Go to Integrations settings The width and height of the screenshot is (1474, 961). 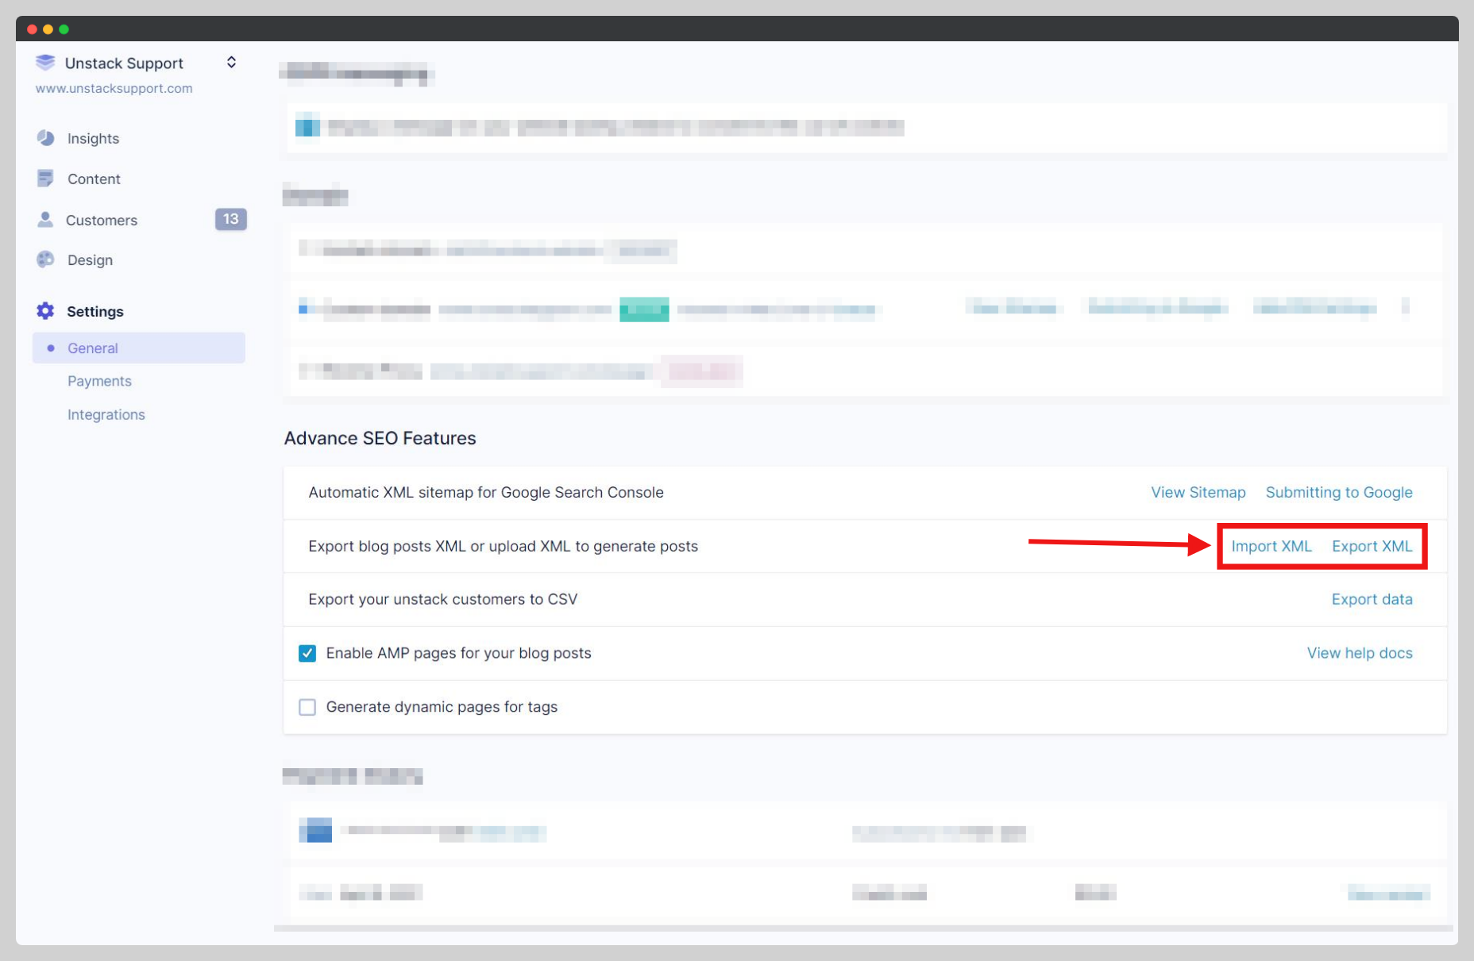(x=106, y=415)
